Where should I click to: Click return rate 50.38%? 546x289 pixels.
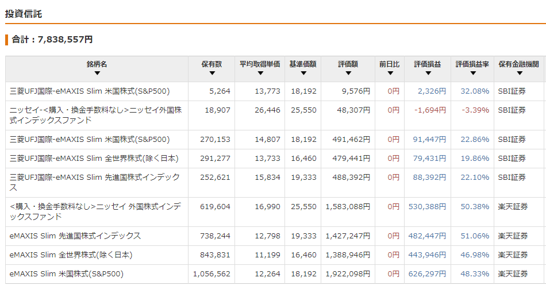click(x=475, y=206)
